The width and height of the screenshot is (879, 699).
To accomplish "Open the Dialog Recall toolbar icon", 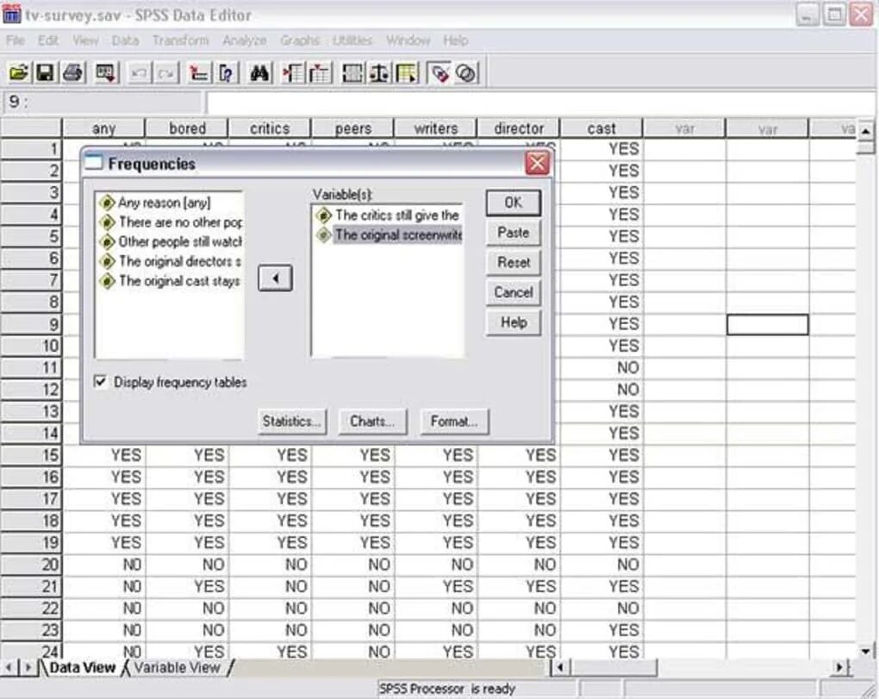I will (103, 72).
